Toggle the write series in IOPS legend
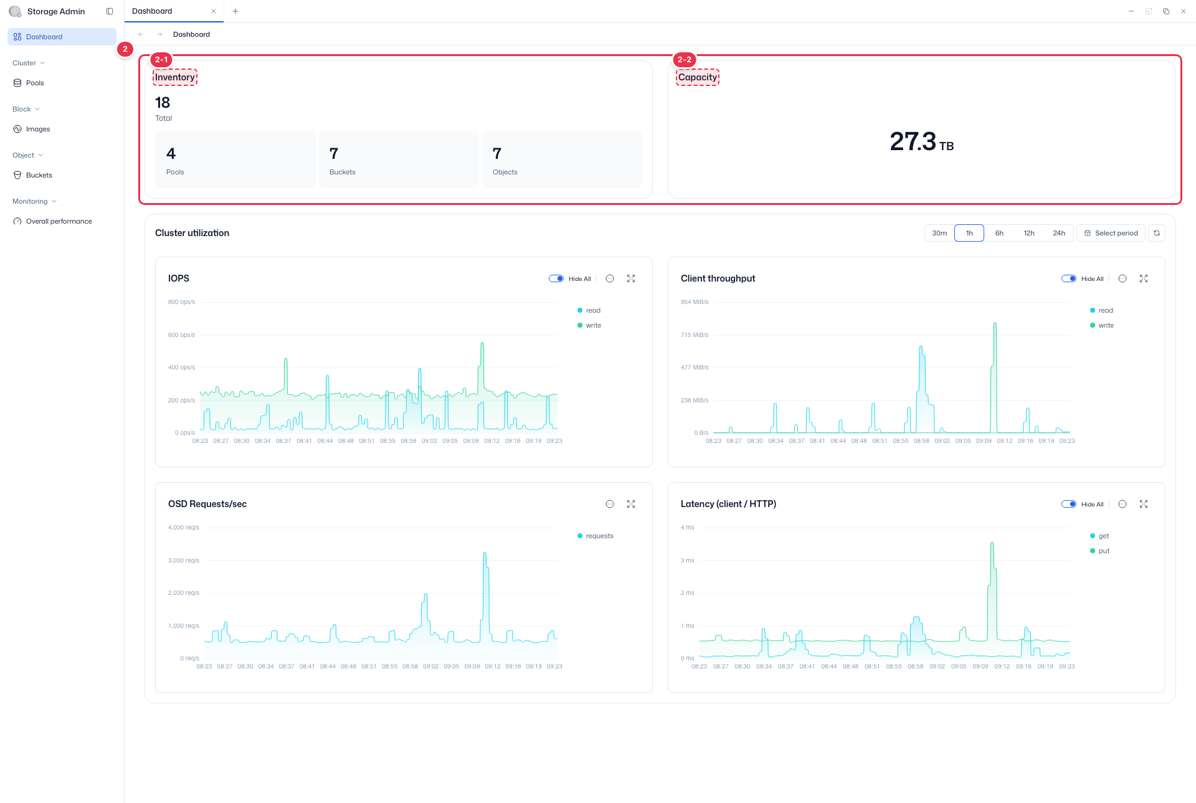The width and height of the screenshot is (1196, 803). click(589, 325)
